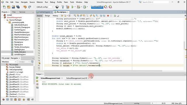This screenshot has height=105, width=187.
Task: Open the Profile Project dropdown arrow
Action: coord(87,7)
